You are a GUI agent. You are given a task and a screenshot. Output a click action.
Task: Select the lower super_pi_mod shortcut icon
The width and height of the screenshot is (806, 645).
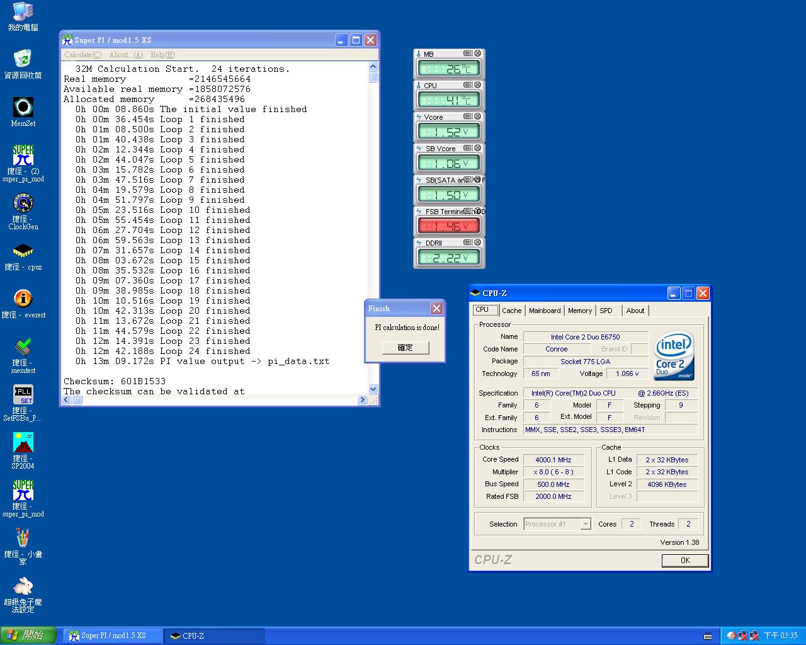pyautogui.click(x=23, y=499)
